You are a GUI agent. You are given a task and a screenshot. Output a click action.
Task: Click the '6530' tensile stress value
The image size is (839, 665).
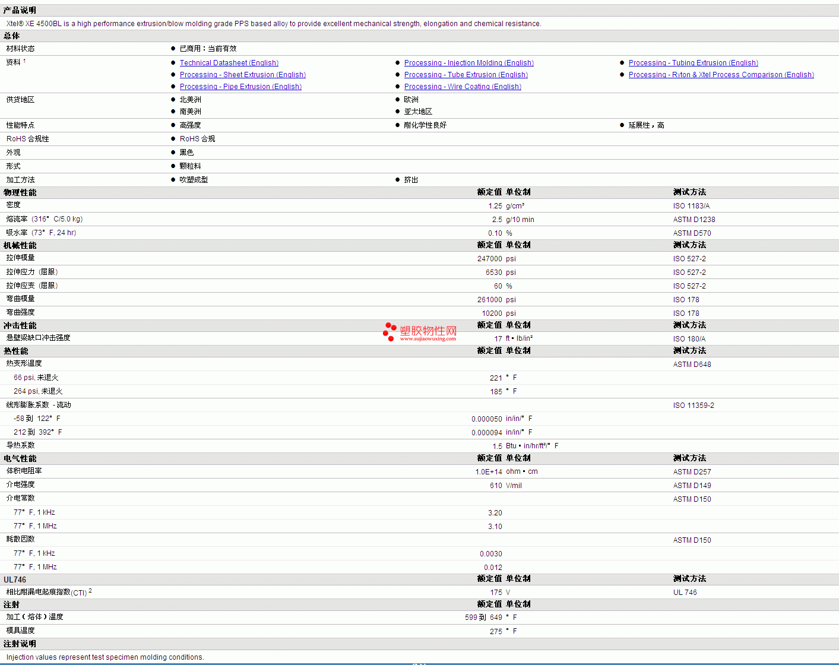(x=494, y=273)
